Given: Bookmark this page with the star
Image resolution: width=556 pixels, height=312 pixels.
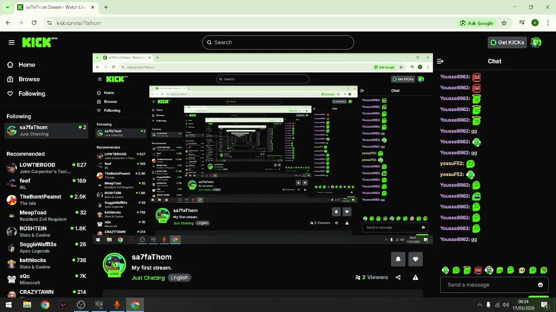Looking at the screenshot, I should pos(504,23).
